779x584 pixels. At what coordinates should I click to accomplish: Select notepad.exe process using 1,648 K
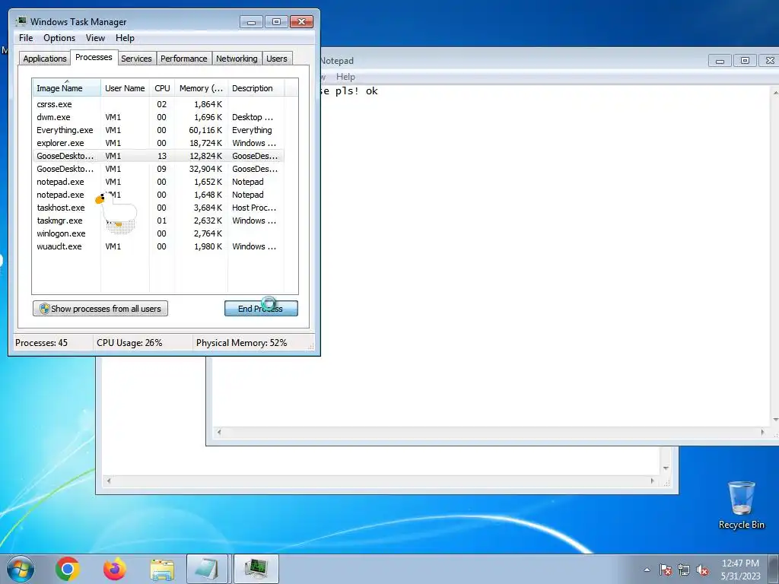tap(158, 195)
